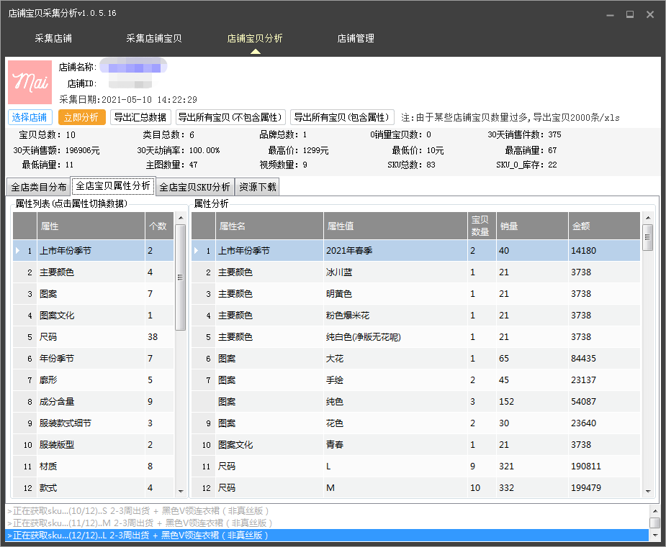The image size is (666, 547).
Task: Sort by 宝贝数量 column header
Action: point(481,226)
